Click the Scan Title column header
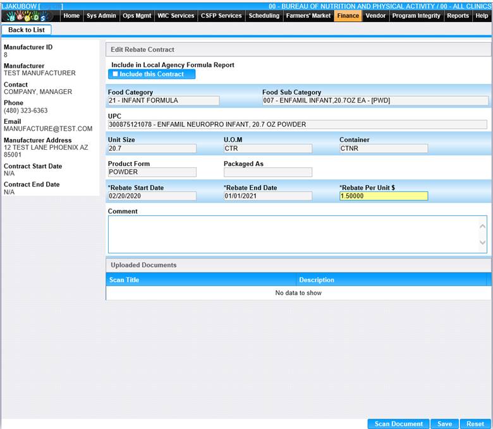493x429 pixels. 201,280
